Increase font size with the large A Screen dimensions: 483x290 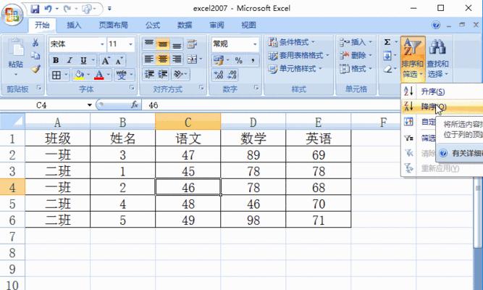pos(106,60)
